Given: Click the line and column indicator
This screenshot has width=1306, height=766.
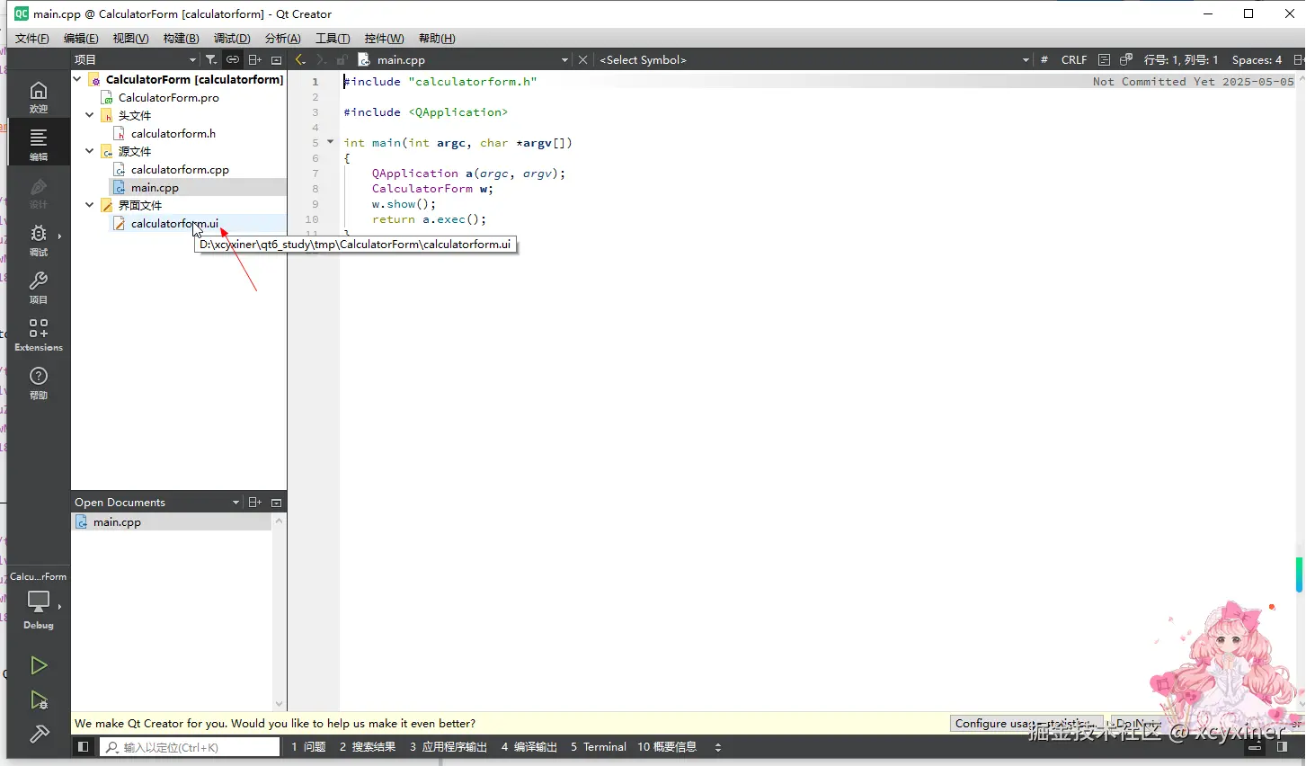Looking at the screenshot, I should (x=1180, y=60).
